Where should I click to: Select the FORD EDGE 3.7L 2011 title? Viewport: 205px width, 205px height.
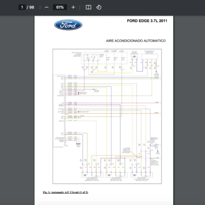(x=147, y=21)
